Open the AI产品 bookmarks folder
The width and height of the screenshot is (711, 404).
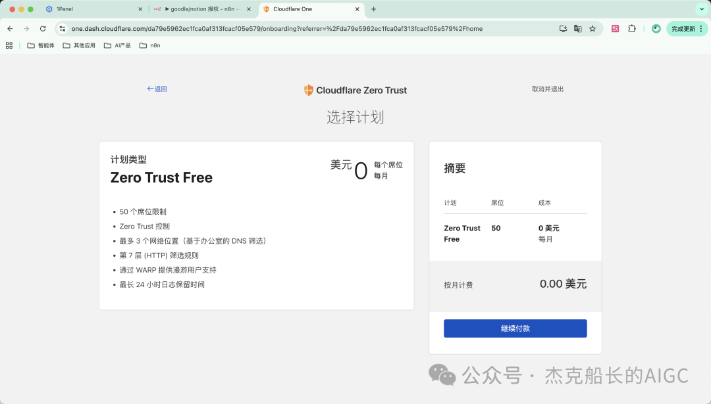click(117, 45)
